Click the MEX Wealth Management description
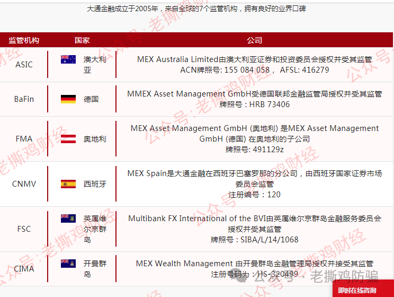 [x=254, y=263]
